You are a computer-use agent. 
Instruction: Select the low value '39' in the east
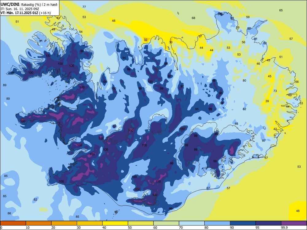click(x=267, y=101)
